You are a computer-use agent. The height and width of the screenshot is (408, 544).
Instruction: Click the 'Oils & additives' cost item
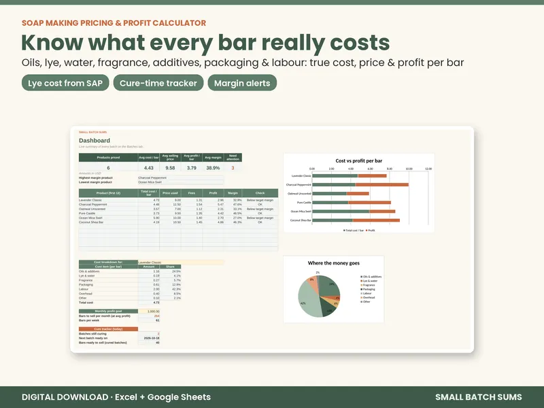click(x=89, y=271)
